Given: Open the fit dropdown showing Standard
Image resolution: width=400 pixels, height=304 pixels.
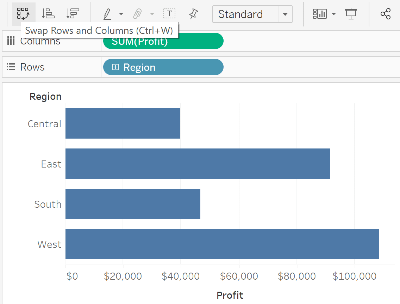Looking at the screenshot, I should point(285,14).
